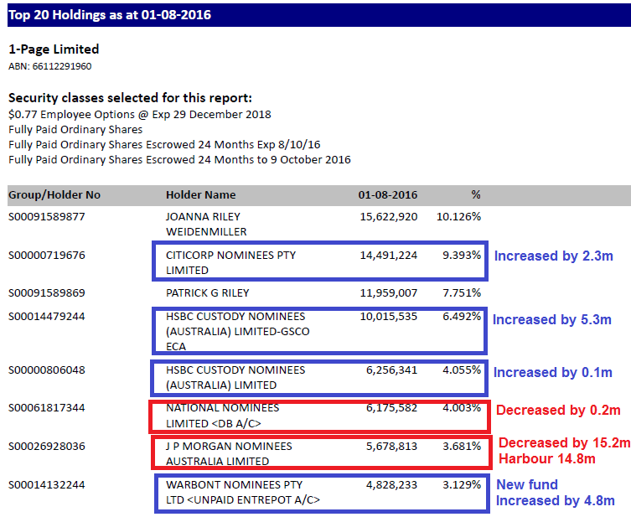This screenshot has width=631, height=517.
Task: Click holder name 'Patrick G Riley'
Action: [x=208, y=293]
